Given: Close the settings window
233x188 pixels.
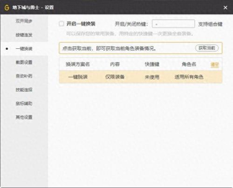Looking at the screenshot, I should pyautogui.click(x=225, y=7).
